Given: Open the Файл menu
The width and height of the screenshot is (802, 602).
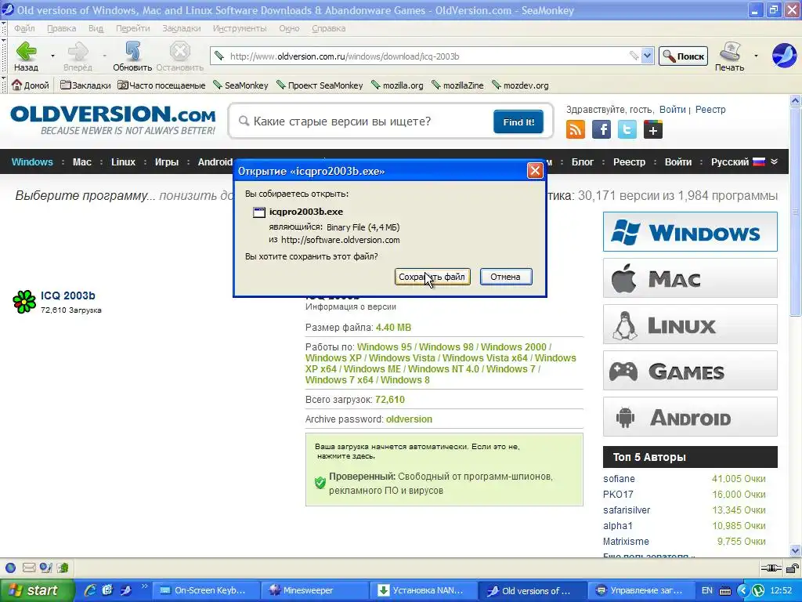Looking at the screenshot, I should pyautogui.click(x=24, y=28).
